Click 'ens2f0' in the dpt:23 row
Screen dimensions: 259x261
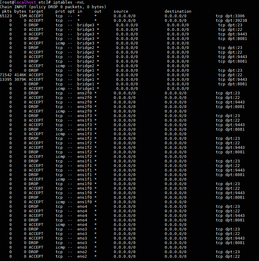coord(84,93)
